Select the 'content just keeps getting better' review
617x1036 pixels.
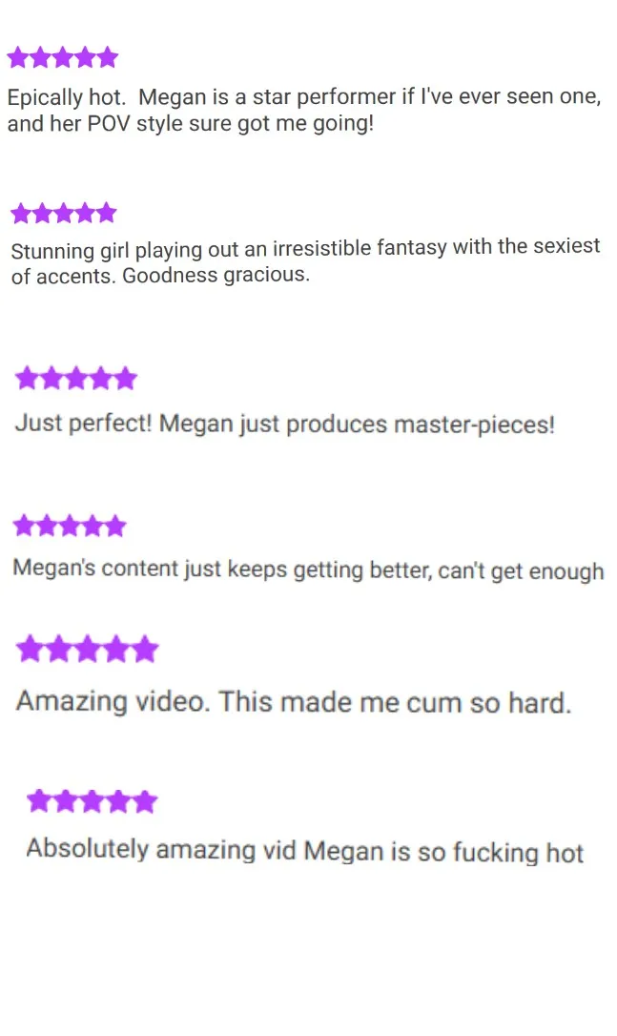(309, 570)
